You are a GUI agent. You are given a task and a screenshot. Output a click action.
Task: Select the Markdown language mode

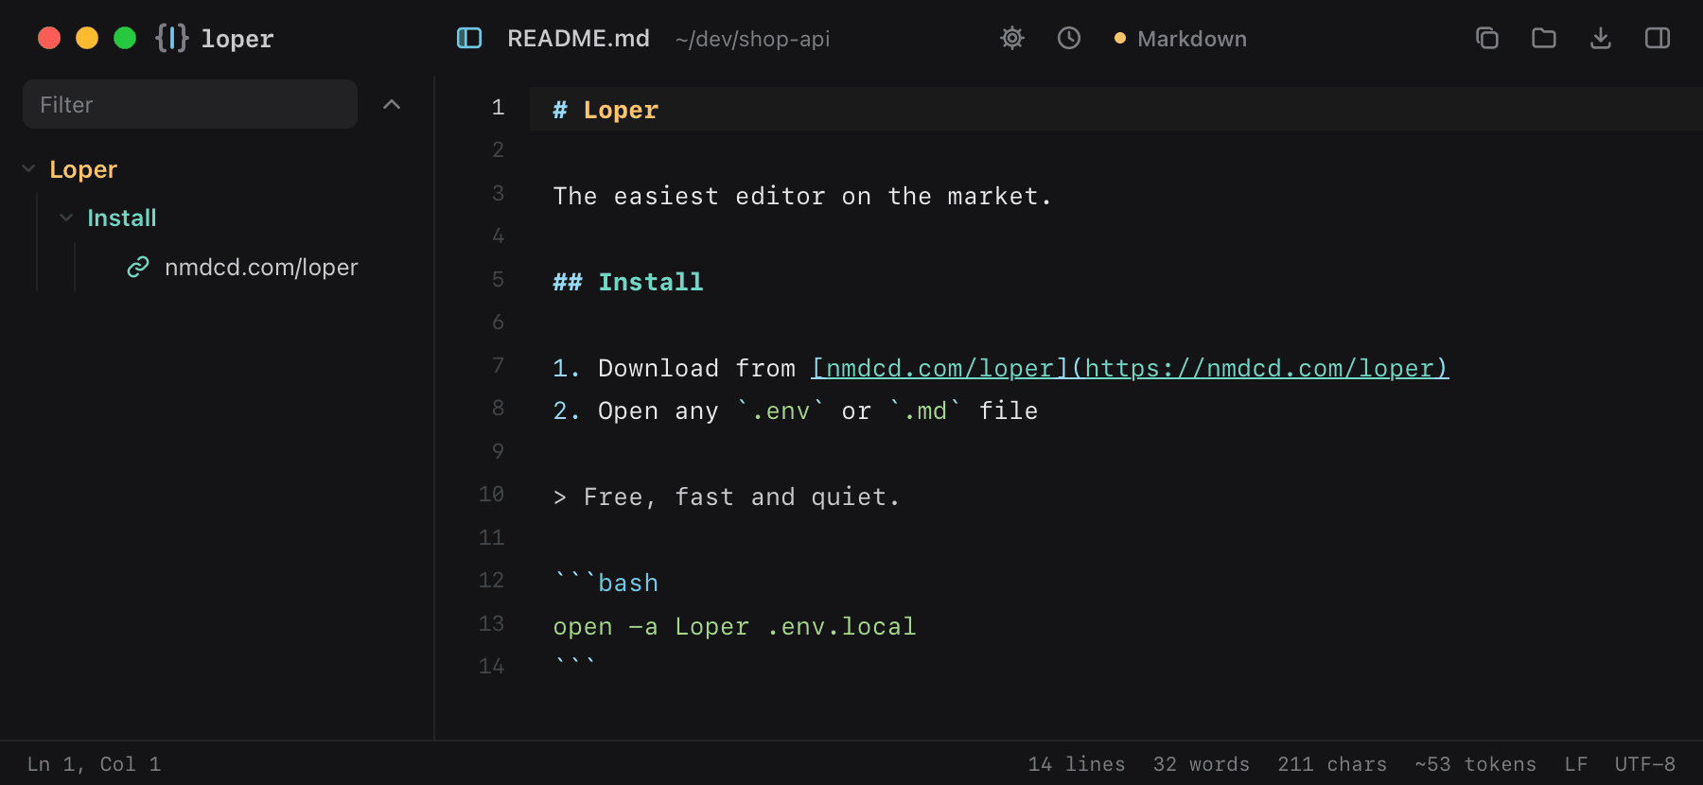click(1181, 39)
